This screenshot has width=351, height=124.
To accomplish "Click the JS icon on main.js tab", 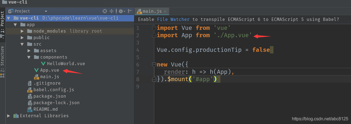I will click(x=139, y=11).
